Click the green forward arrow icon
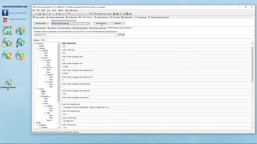The width and height of the screenshot is (257, 144). (117, 14)
